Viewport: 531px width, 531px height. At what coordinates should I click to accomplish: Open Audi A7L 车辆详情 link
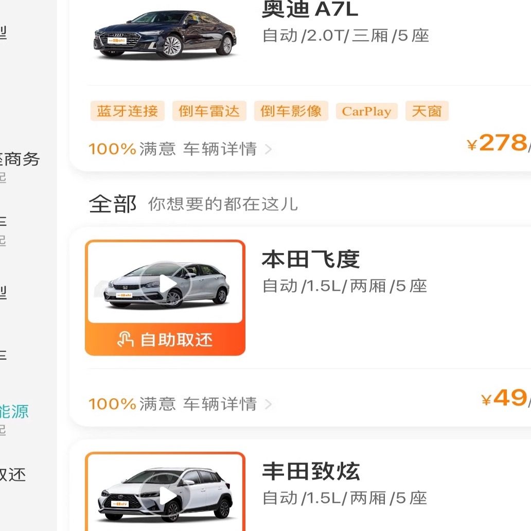coord(220,149)
